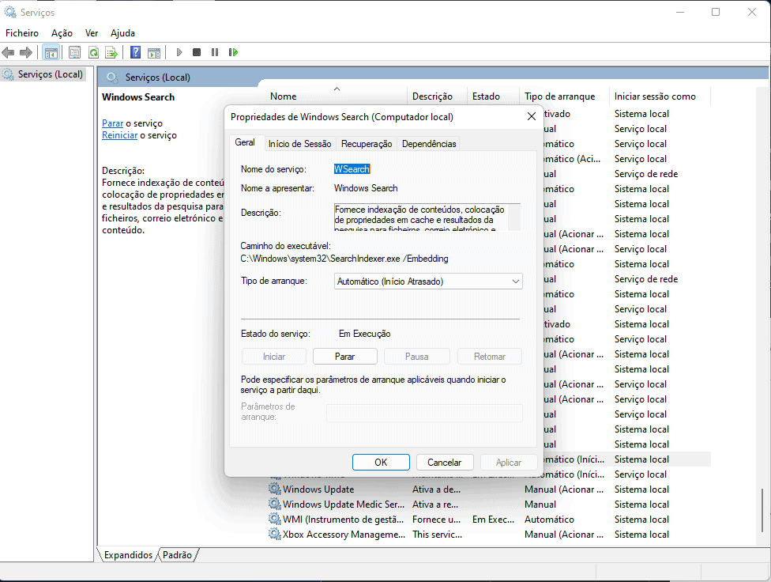Click 'Automático' startup type in WMI row
This screenshot has height=582, width=771.
(549, 519)
